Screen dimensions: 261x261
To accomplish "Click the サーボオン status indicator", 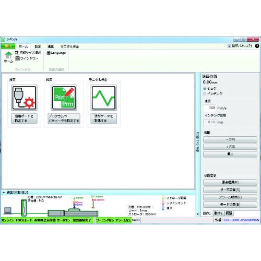I will coord(64,220).
